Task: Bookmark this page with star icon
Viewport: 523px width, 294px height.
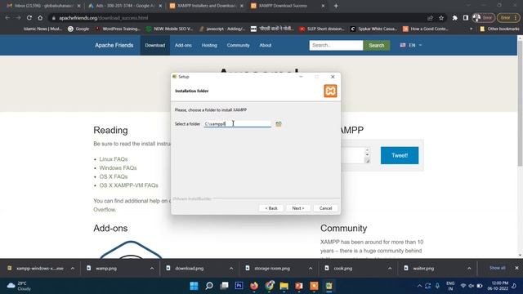Action: [441, 18]
